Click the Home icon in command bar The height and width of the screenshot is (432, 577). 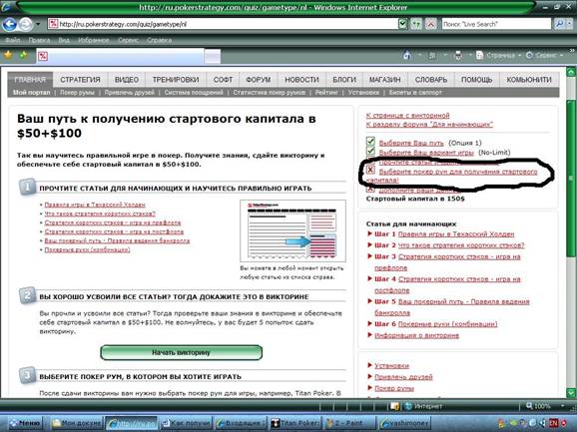point(406,56)
